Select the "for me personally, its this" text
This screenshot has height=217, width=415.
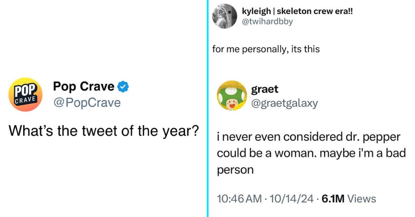[266, 49]
